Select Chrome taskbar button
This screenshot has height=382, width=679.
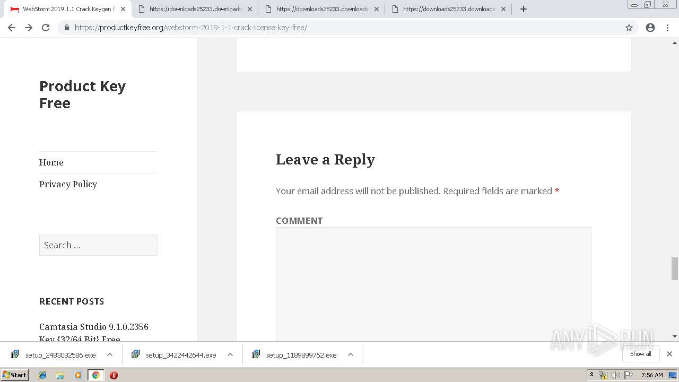(95, 375)
